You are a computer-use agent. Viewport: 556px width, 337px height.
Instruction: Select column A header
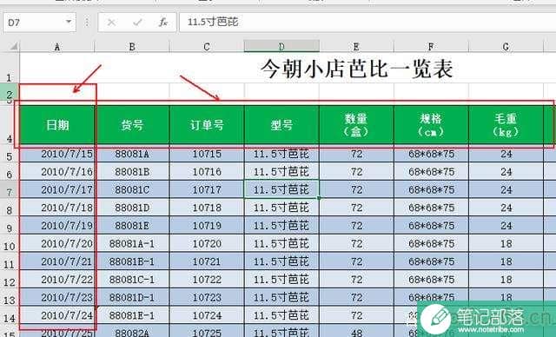pos(57,47)
